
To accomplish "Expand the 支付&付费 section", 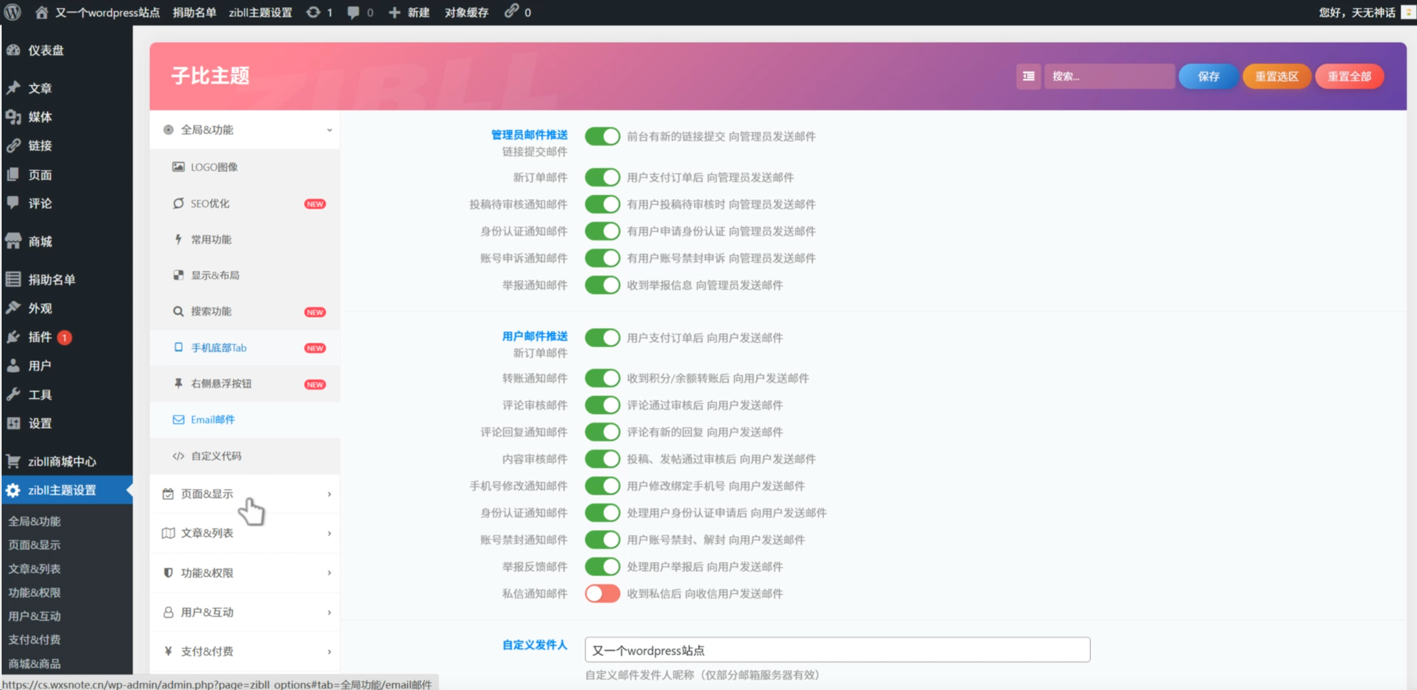I will (x=245, y=650).
